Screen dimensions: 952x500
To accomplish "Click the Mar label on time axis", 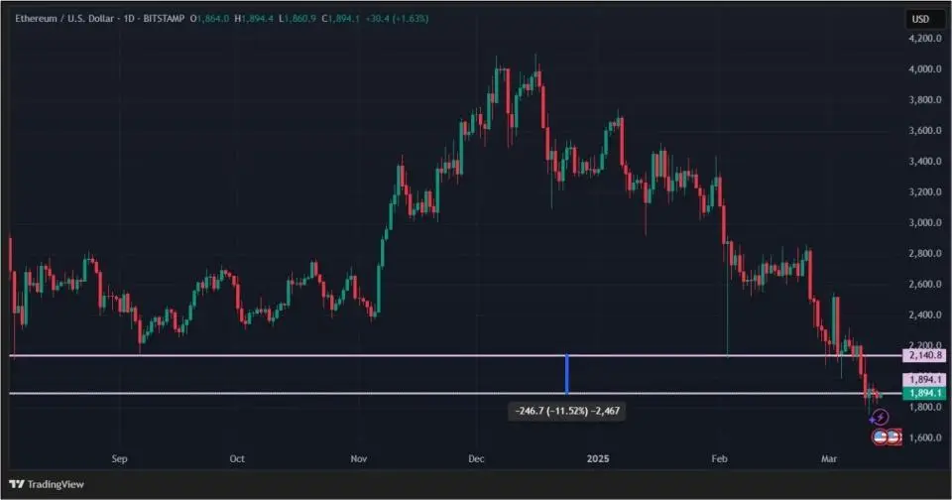I will (x=828, y=459).
